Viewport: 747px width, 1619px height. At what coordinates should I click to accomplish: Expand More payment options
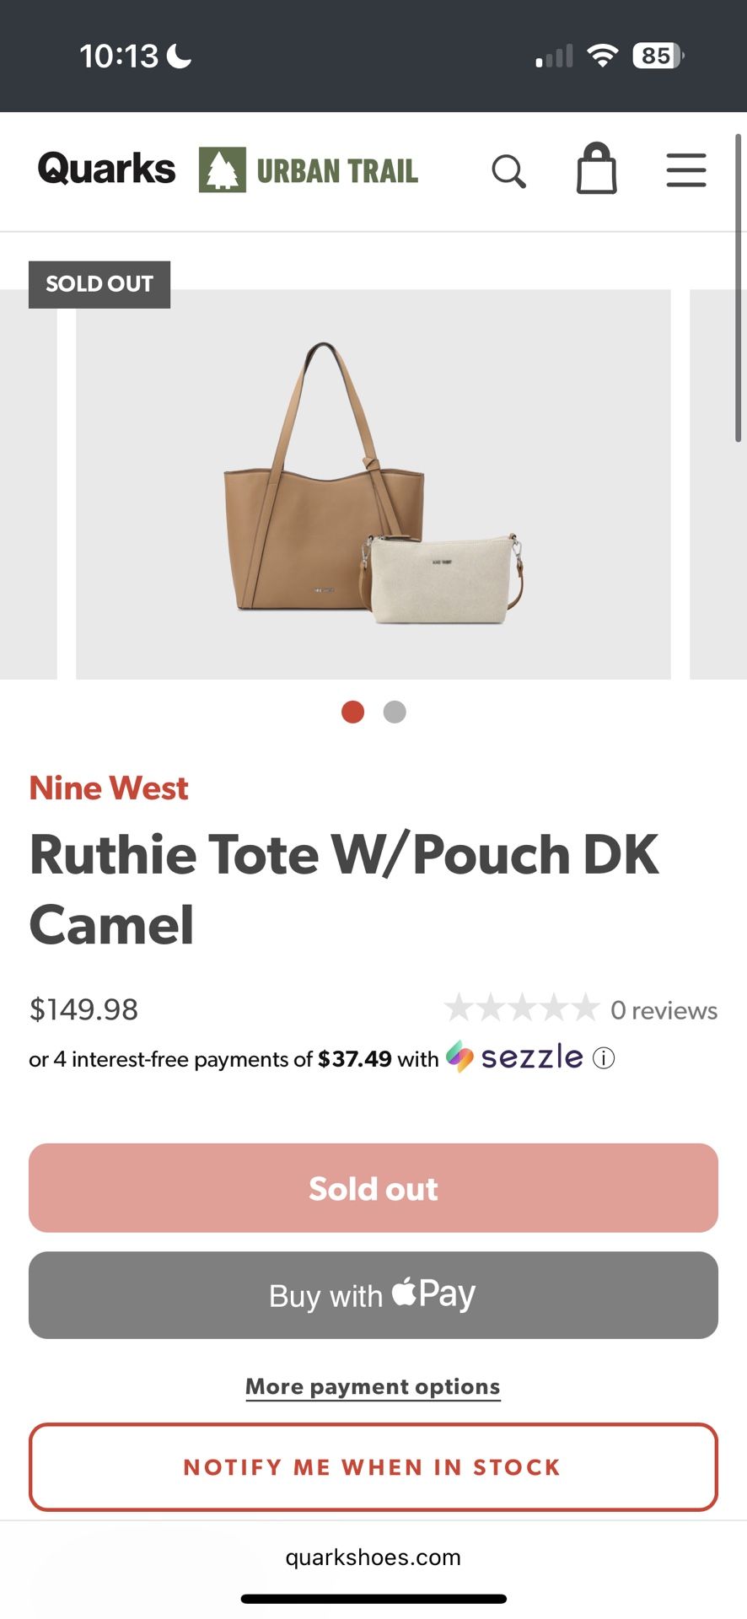[372, 1385]
